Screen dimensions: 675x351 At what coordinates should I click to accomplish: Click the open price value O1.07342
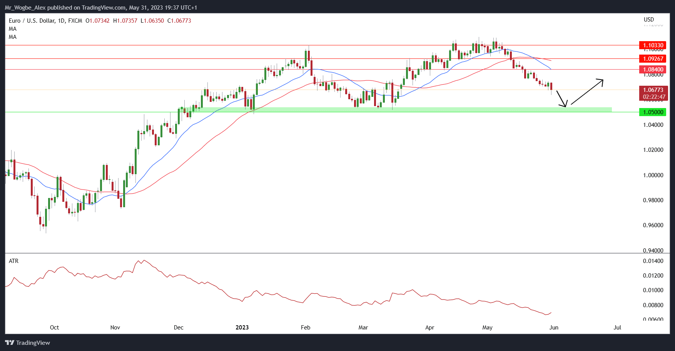pos(97,21)
